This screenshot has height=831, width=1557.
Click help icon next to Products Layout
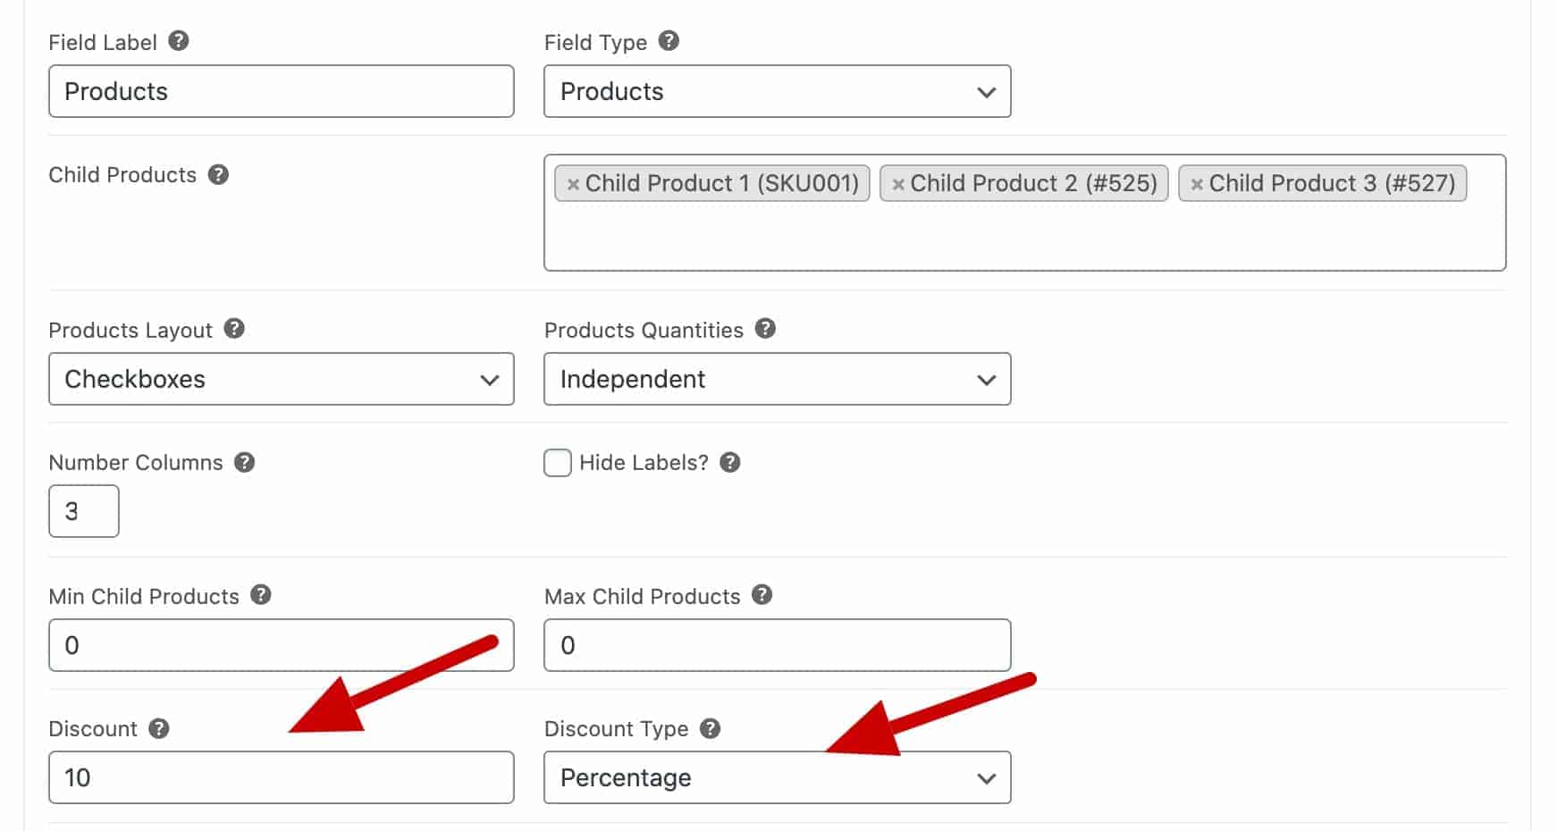(x=234, y=329)
